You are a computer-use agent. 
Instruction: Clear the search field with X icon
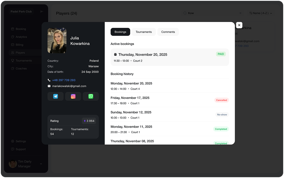coord(240,13)
